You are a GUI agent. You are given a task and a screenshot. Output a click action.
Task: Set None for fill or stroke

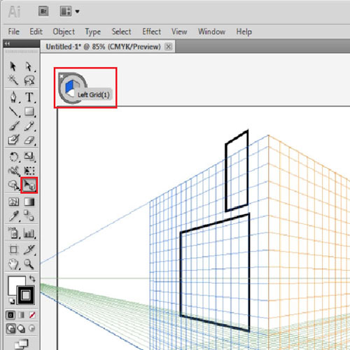point(32,315)
